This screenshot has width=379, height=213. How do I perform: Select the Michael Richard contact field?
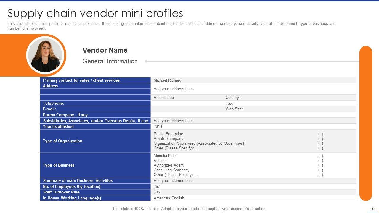167,80
